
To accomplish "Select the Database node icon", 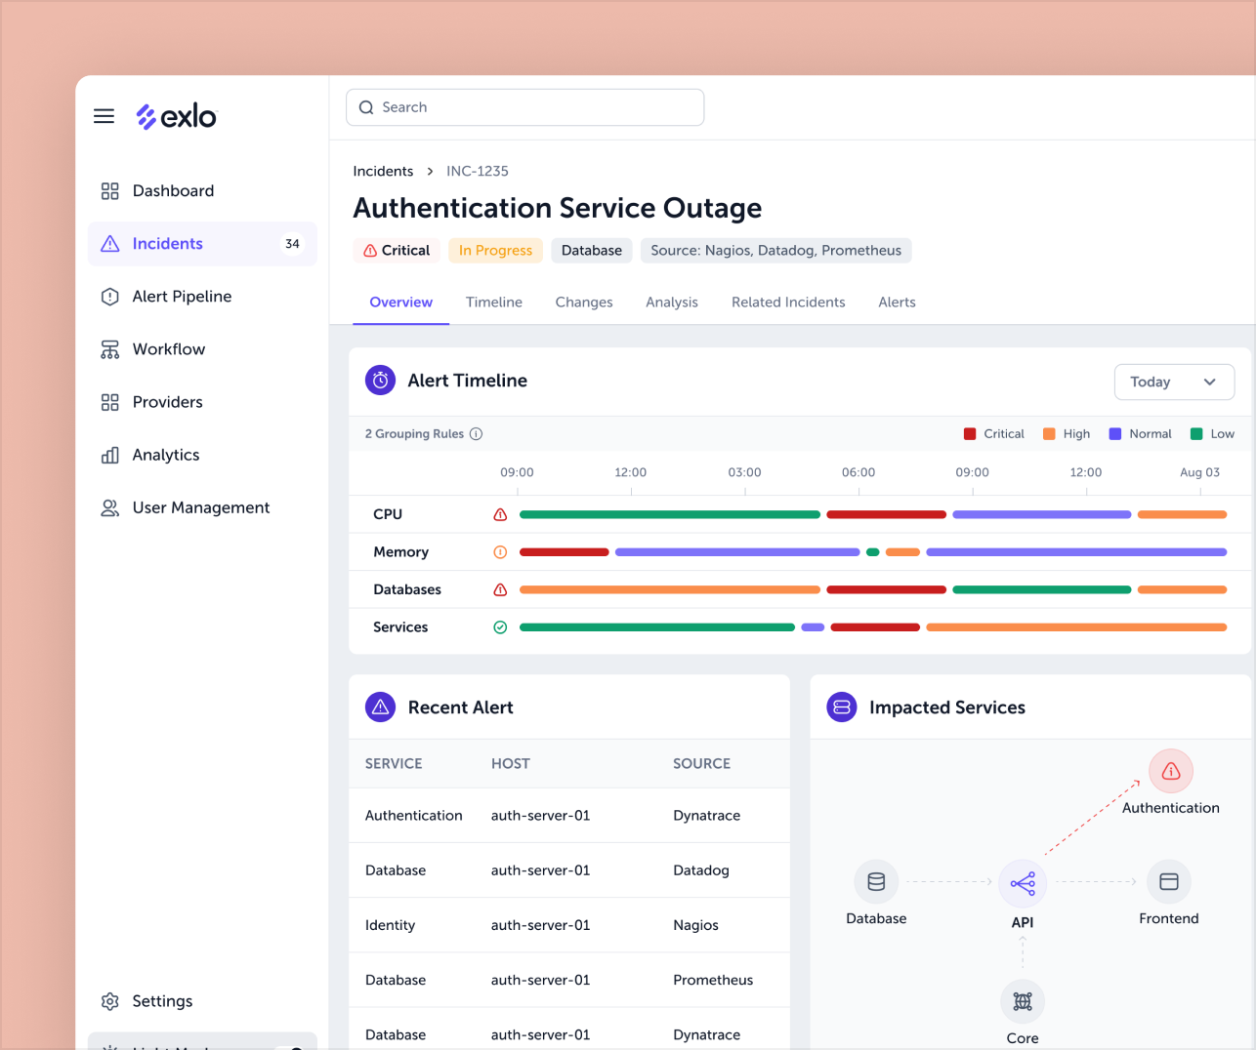I will (x=876, y=882).
